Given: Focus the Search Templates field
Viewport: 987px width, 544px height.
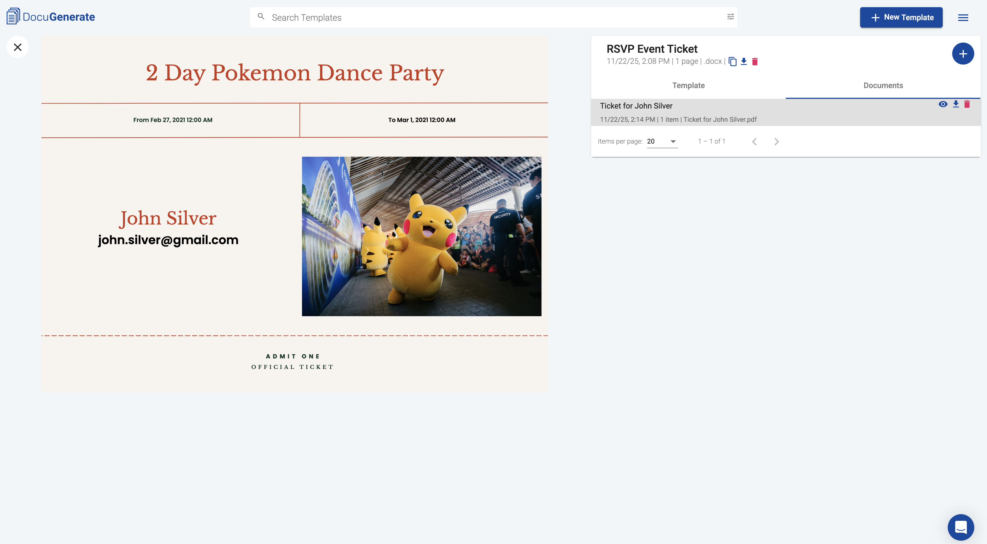Looking at the screenshot, I should [494, 17].
